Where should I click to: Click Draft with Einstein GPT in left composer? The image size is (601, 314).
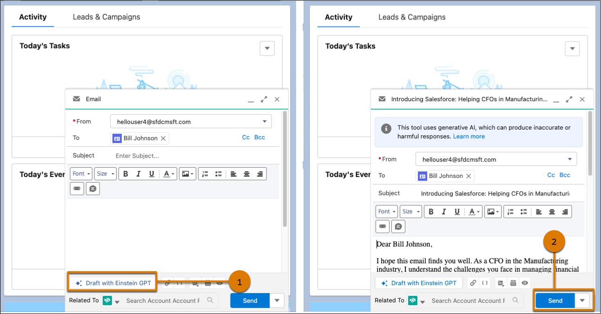pos(113,283)
